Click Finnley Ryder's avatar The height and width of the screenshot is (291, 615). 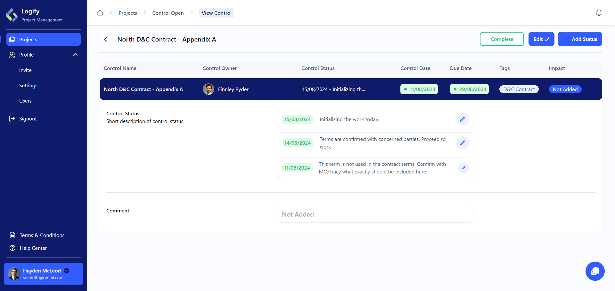tap(209, 89)
